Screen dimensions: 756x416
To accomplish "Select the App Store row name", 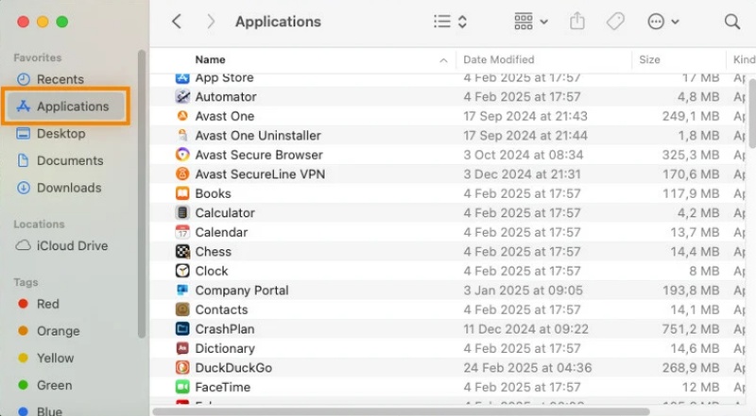I will [x=224, y=78].
